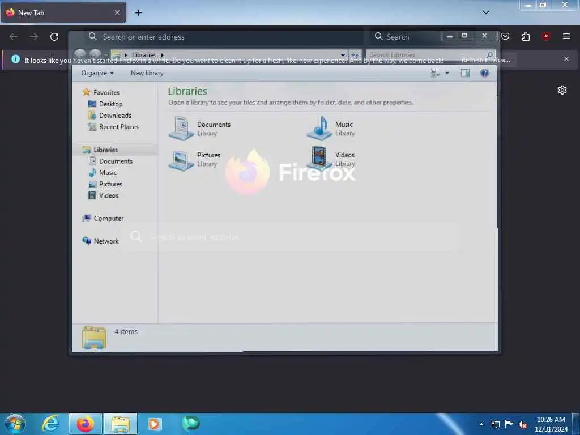Expand the view options dropdown arrow

pyautogui.click(x=447, y=73)
